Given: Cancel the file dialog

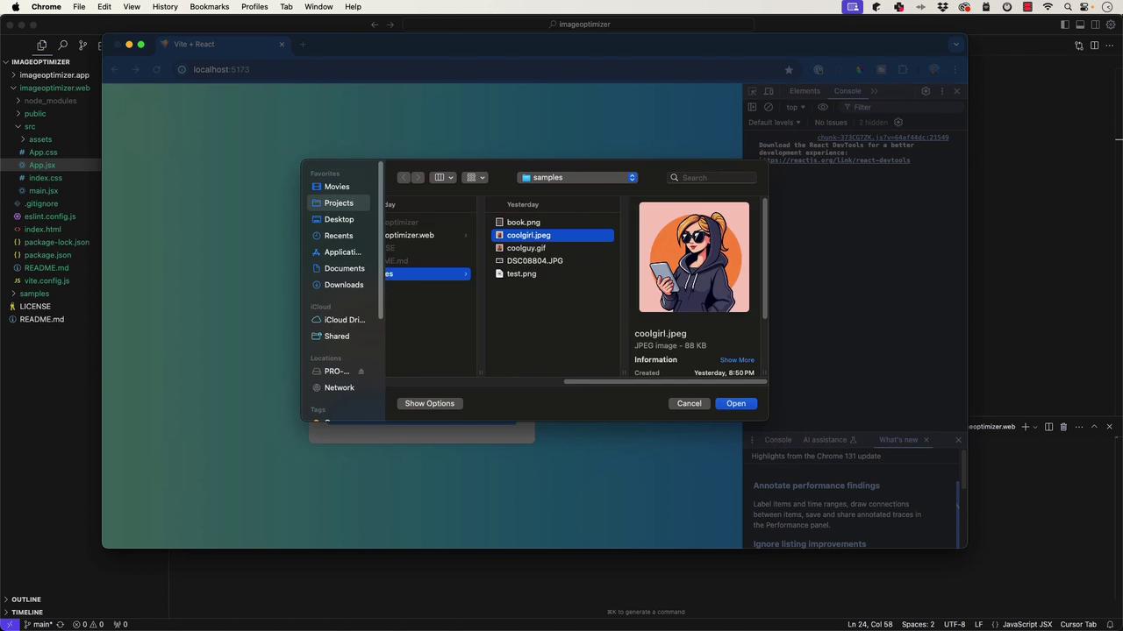Looking at the screenshot, I should pyautogui.click(x=689, y=404).
